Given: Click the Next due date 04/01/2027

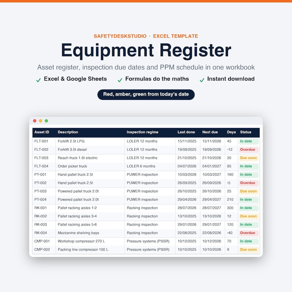Looking at the screenshot, I should 212,166.
